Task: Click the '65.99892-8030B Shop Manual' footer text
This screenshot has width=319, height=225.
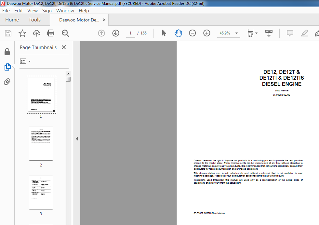Action: (x=209, y=213)
